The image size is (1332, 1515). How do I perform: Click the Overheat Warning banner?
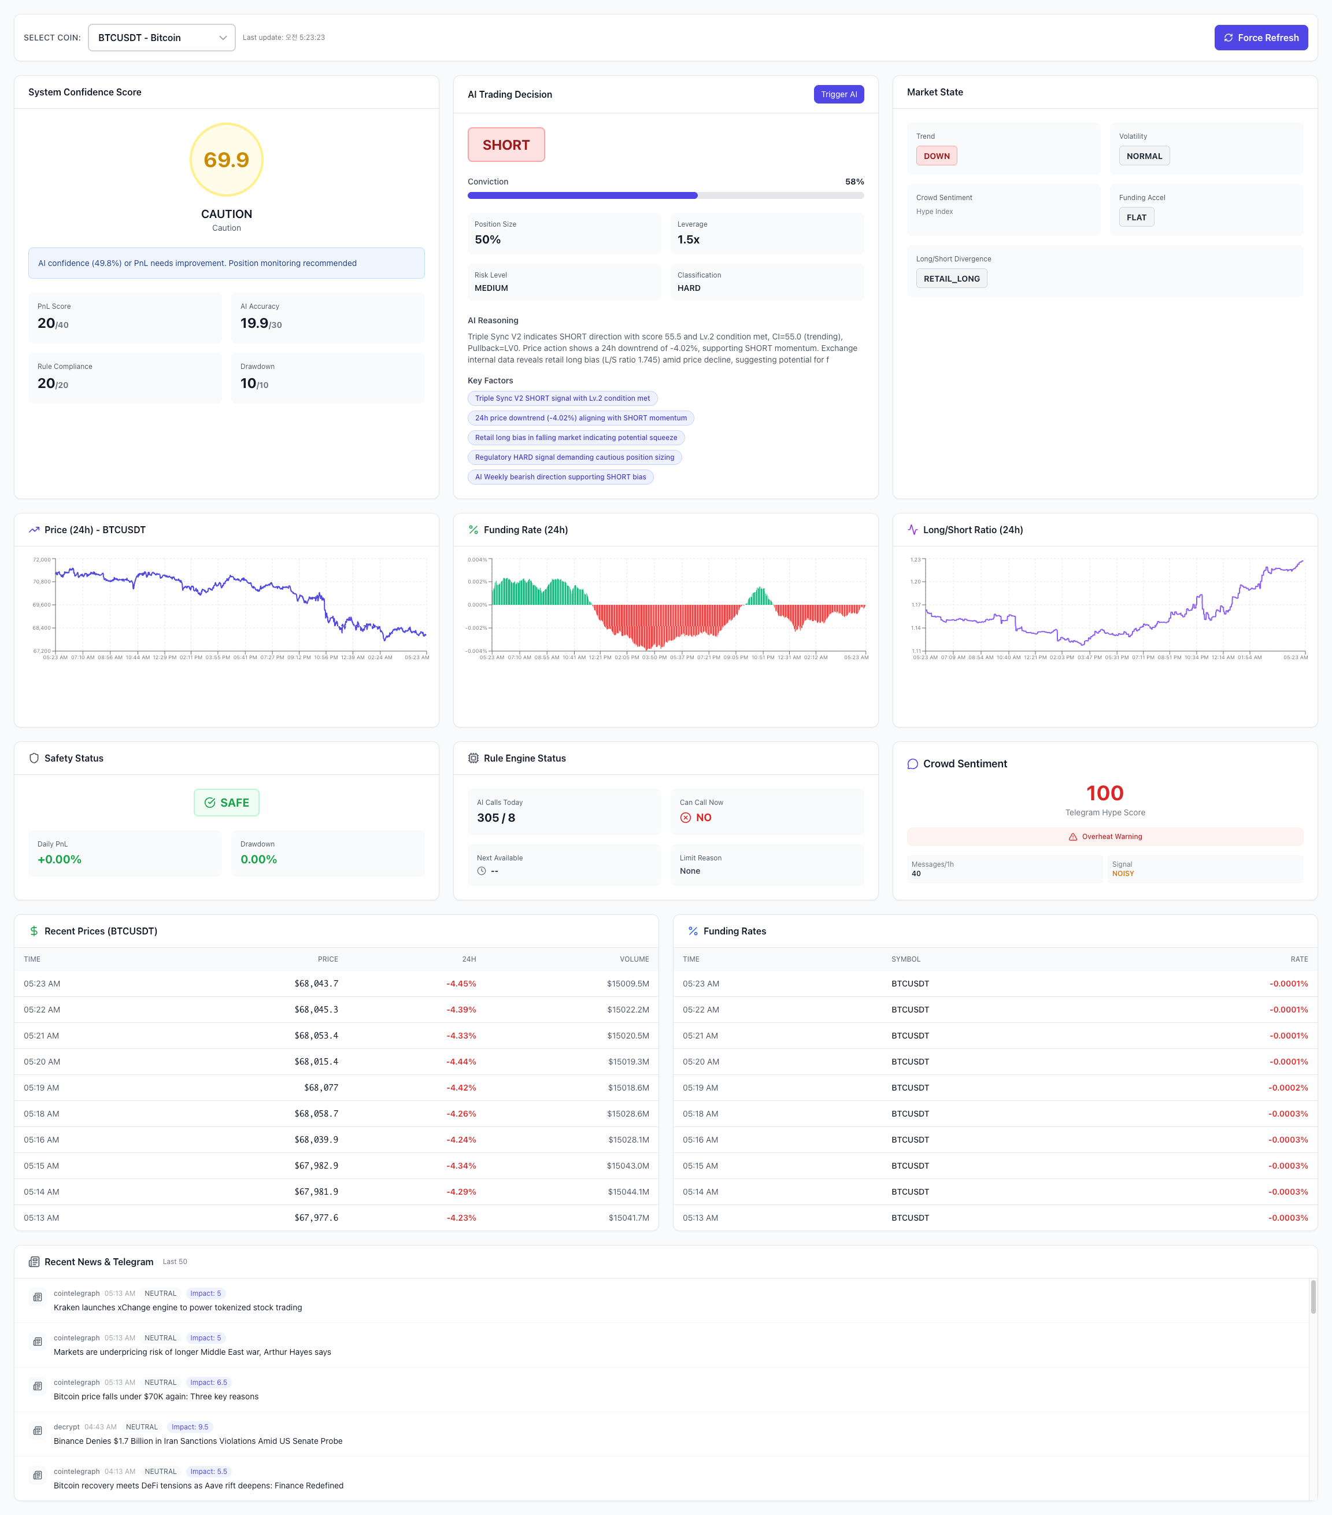click(x=1104, y=837)
